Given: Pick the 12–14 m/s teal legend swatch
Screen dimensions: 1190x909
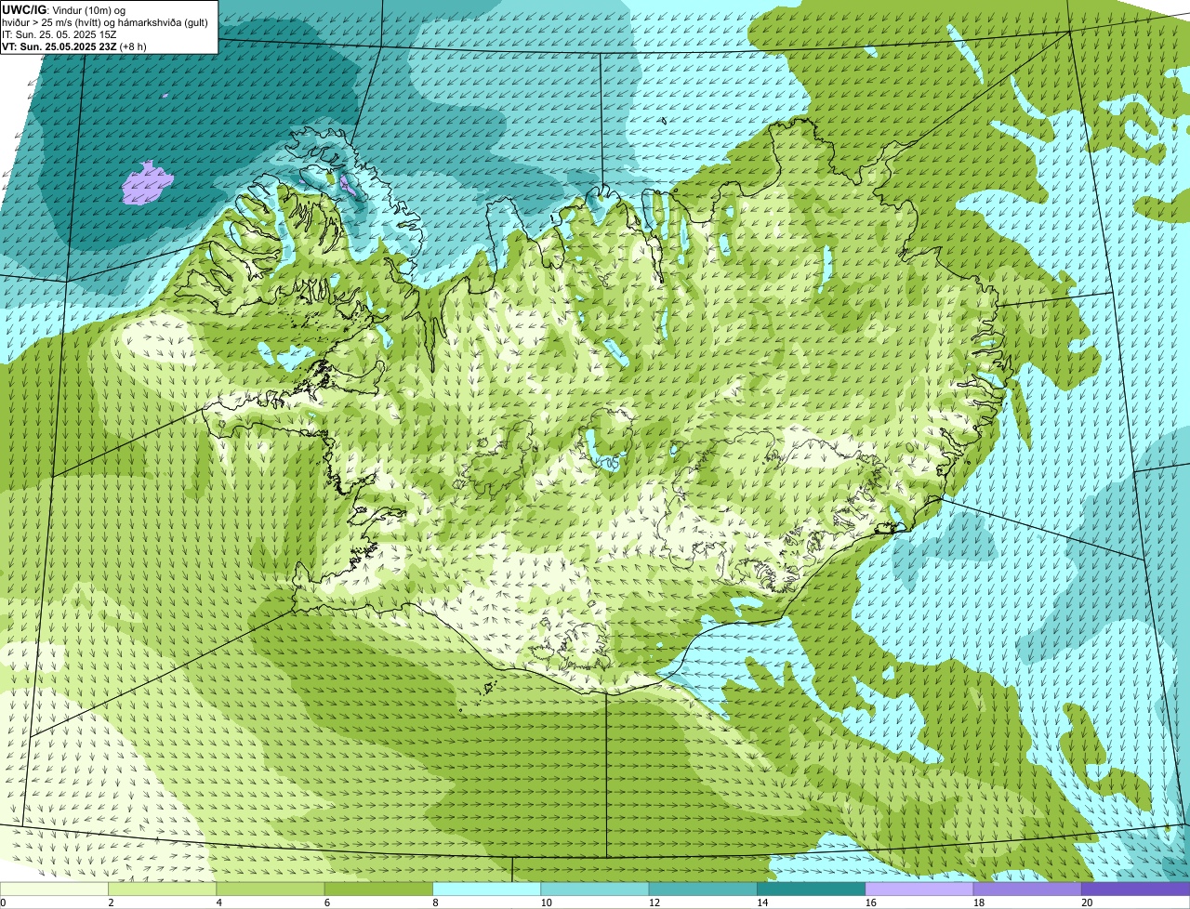Looking at the screenshot, I should tap(703, 889).
